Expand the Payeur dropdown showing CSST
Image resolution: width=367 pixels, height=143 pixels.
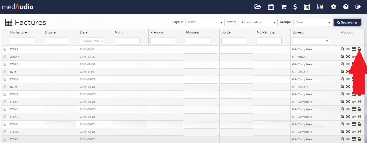click(x=205, y=22)
